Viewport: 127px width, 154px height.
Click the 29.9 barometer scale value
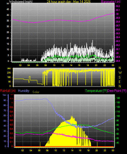click(x=118, y=18)
